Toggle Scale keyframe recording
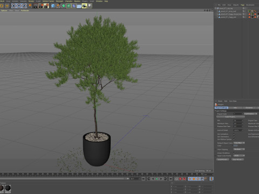 coord(194,179)
